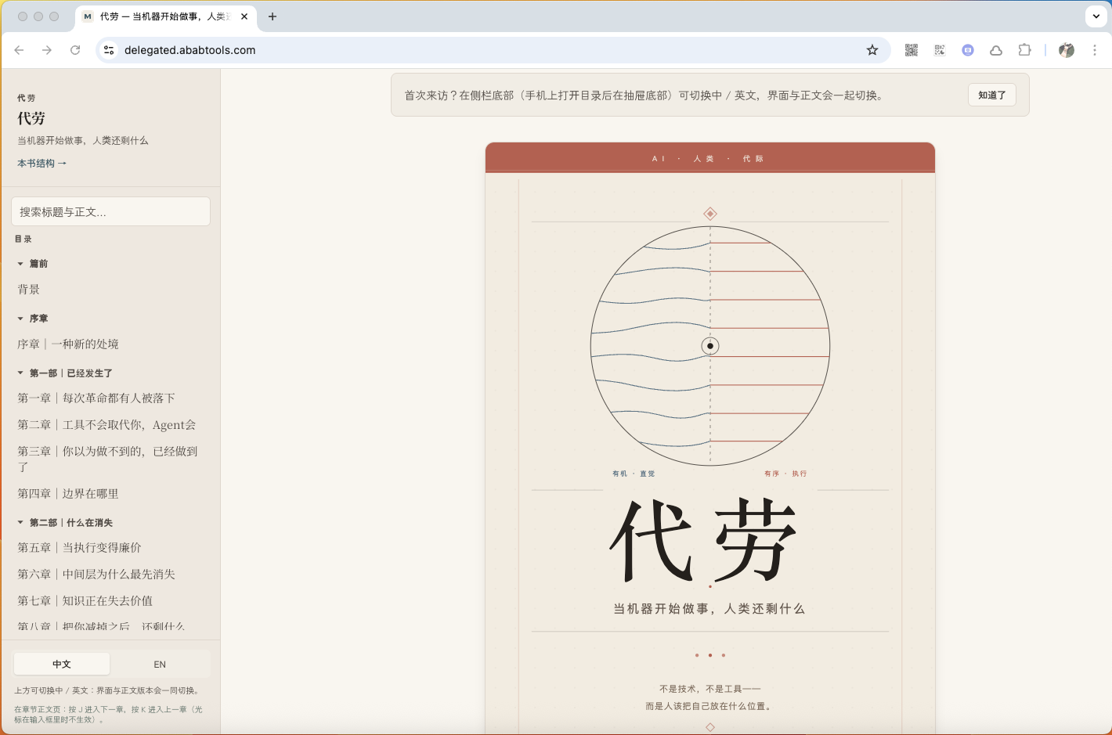Open 第五章 当执行变得廉价
1112x735 pixels.
point(80,548)
